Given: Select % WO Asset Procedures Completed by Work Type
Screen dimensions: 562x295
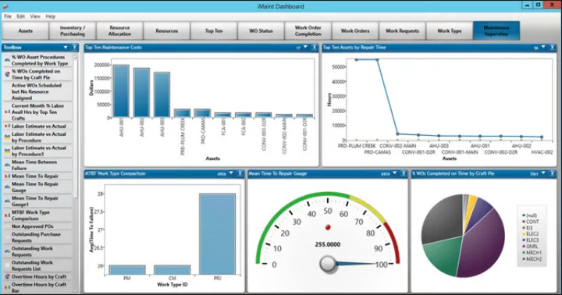Looking at the screenshot, I should [37, 60].
